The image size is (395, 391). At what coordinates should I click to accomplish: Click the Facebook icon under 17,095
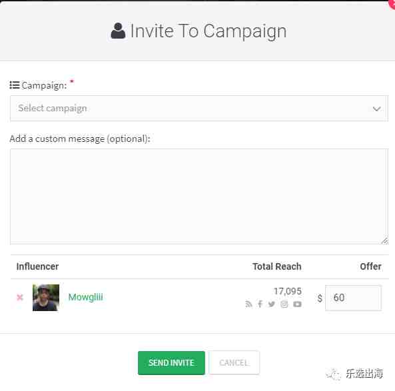(x=260, y=304)
